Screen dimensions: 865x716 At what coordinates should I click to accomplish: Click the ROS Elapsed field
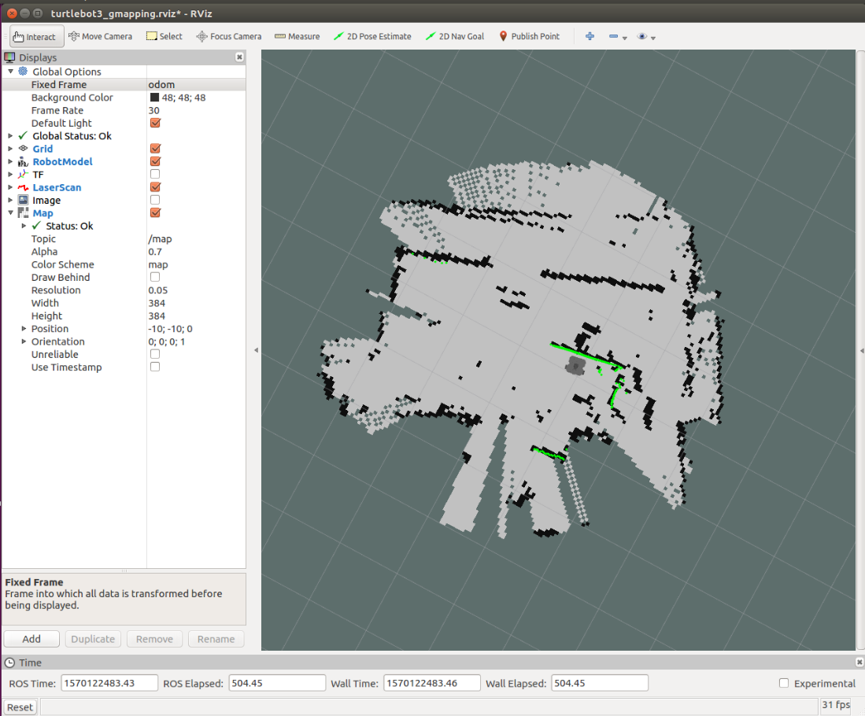pyautogui.click(x=277, y=683)
